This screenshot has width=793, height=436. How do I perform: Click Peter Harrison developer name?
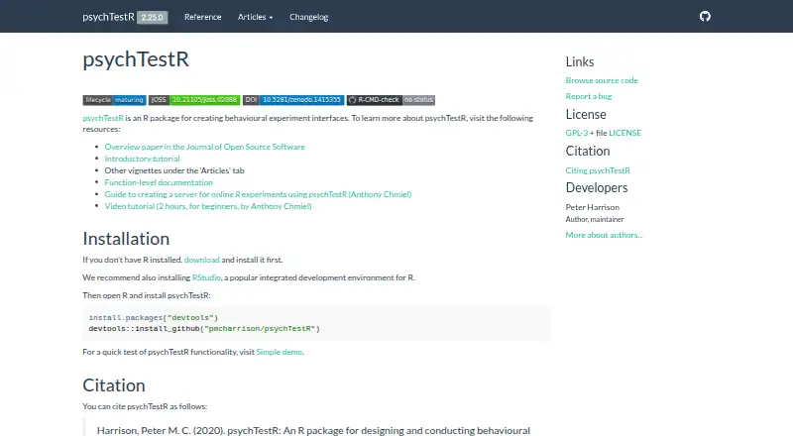592,207
